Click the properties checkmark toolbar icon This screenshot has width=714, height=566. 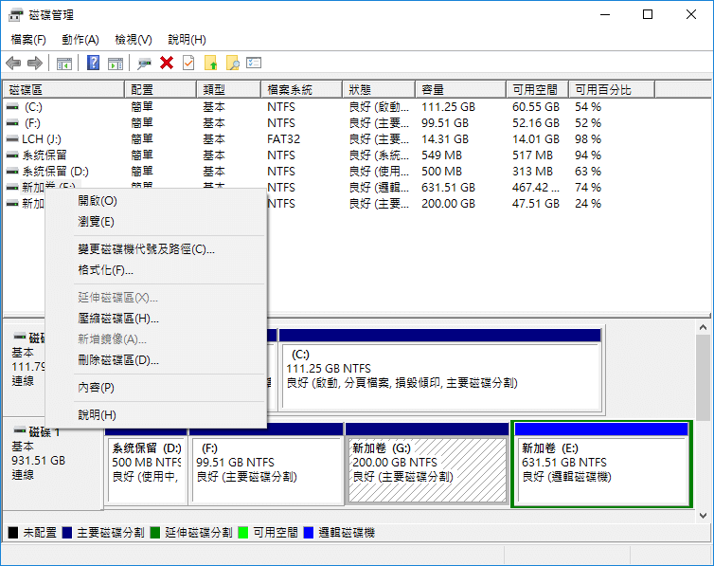pos(188,63)
